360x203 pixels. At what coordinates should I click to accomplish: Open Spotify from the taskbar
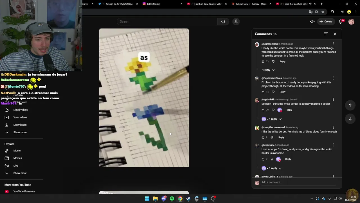point(172,199)
